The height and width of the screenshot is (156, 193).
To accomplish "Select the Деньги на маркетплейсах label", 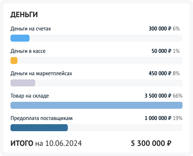I will [x=41, y=73].
